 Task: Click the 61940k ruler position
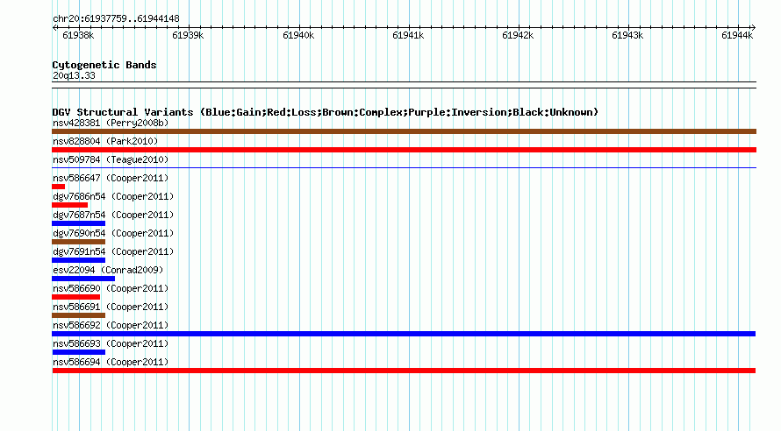(298, 35)
